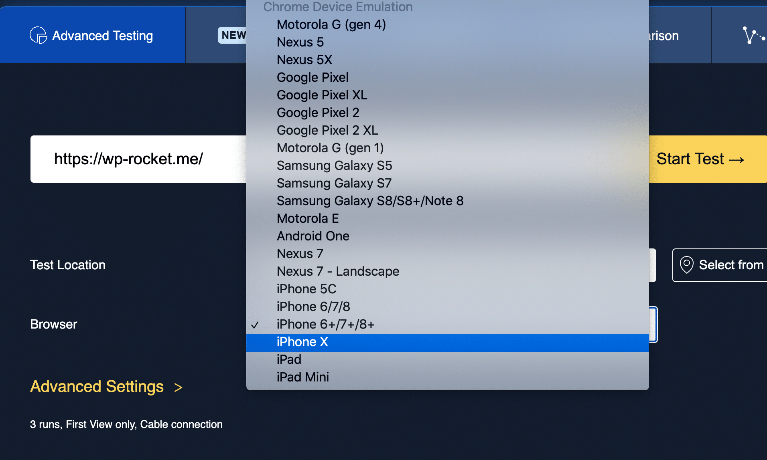Screen dimensions: 767x460
Task: Click the '3 runs, First View only' summary text
Action: click(x=126, y=424)
